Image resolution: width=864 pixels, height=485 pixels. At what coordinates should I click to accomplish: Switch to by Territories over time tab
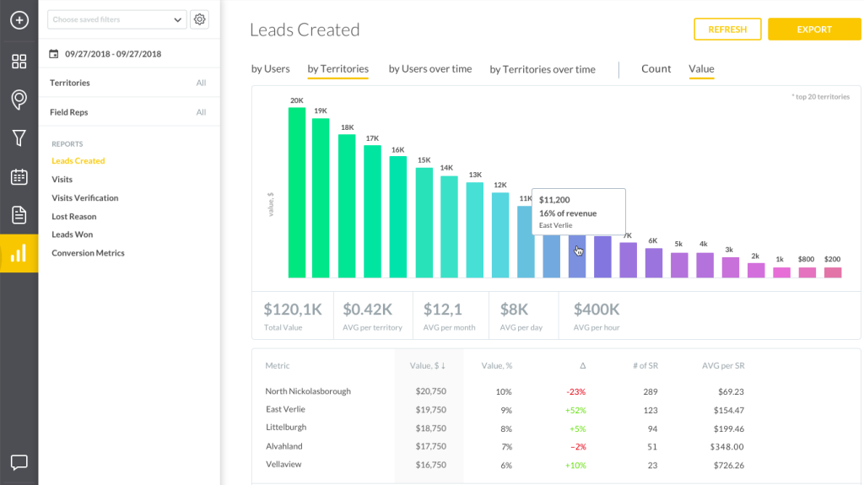click(x=543, y=69)
